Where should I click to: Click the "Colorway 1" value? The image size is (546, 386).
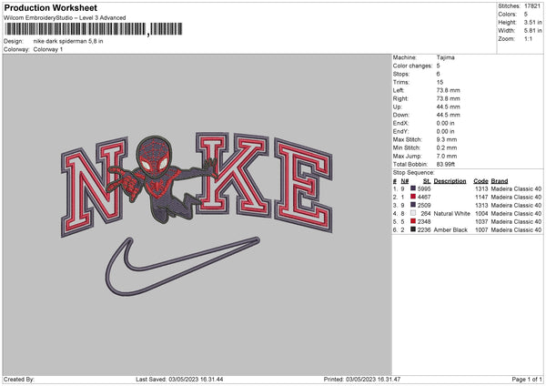(48, 49)
